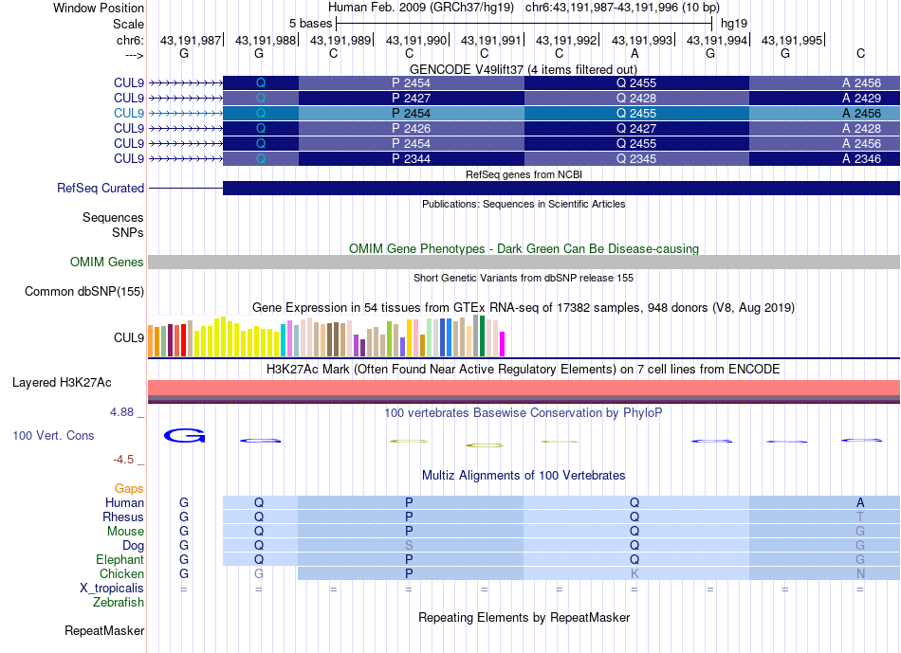The height and width of the screenshot is (653, 901).
Task: Click the dark green bar in GTEx chart
Action: pos(482,336)
